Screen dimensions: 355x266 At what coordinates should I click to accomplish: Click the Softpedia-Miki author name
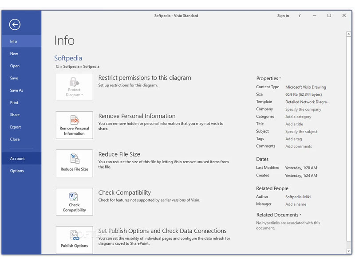pyautogui.click(x=298, y=197)
